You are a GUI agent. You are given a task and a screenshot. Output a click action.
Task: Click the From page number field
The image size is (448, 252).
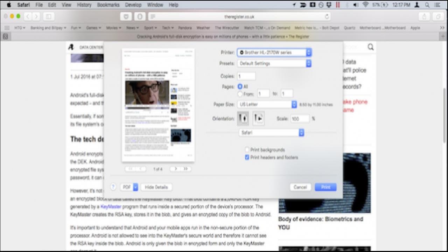click(264, 94)
